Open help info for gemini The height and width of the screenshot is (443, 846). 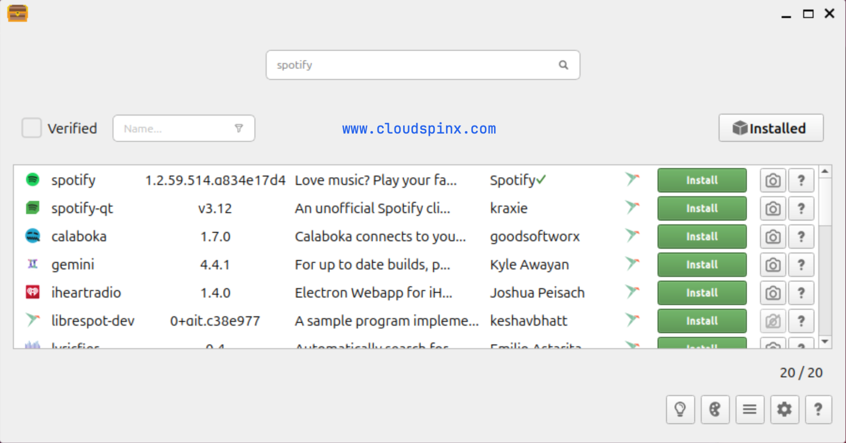(801, 264)
